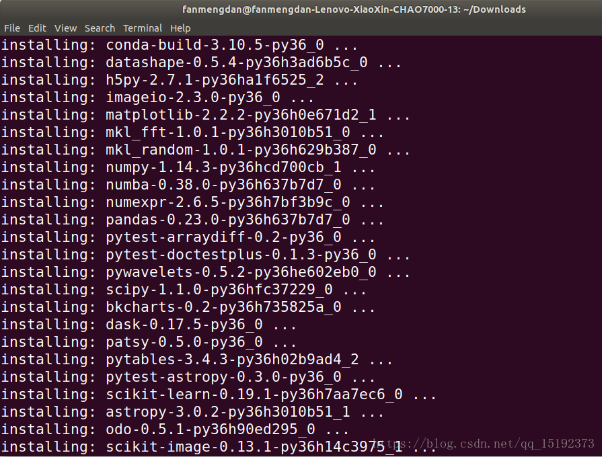
Task: Click the odo-0.5.1-py36h90ed295_0 line
Action: click(x=175, y=429)
